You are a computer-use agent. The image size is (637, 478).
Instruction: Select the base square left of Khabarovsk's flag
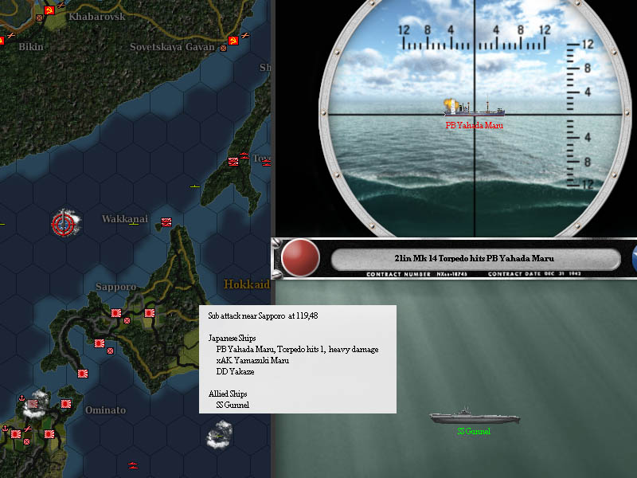click(39, 18)
